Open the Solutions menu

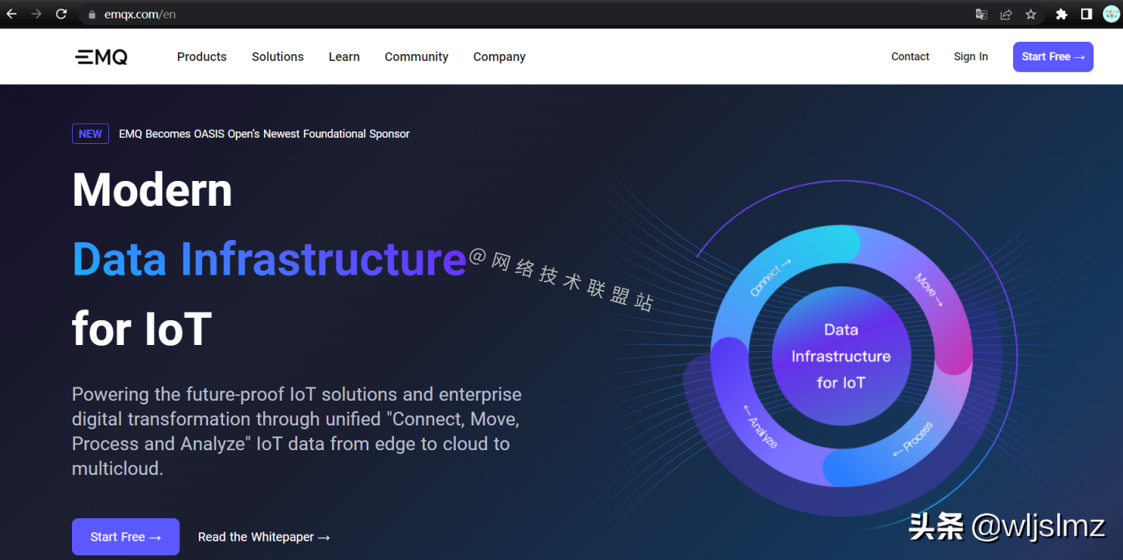click(277, 56)
